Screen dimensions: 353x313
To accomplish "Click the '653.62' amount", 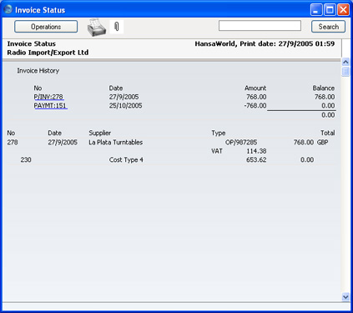I will 256,159.
